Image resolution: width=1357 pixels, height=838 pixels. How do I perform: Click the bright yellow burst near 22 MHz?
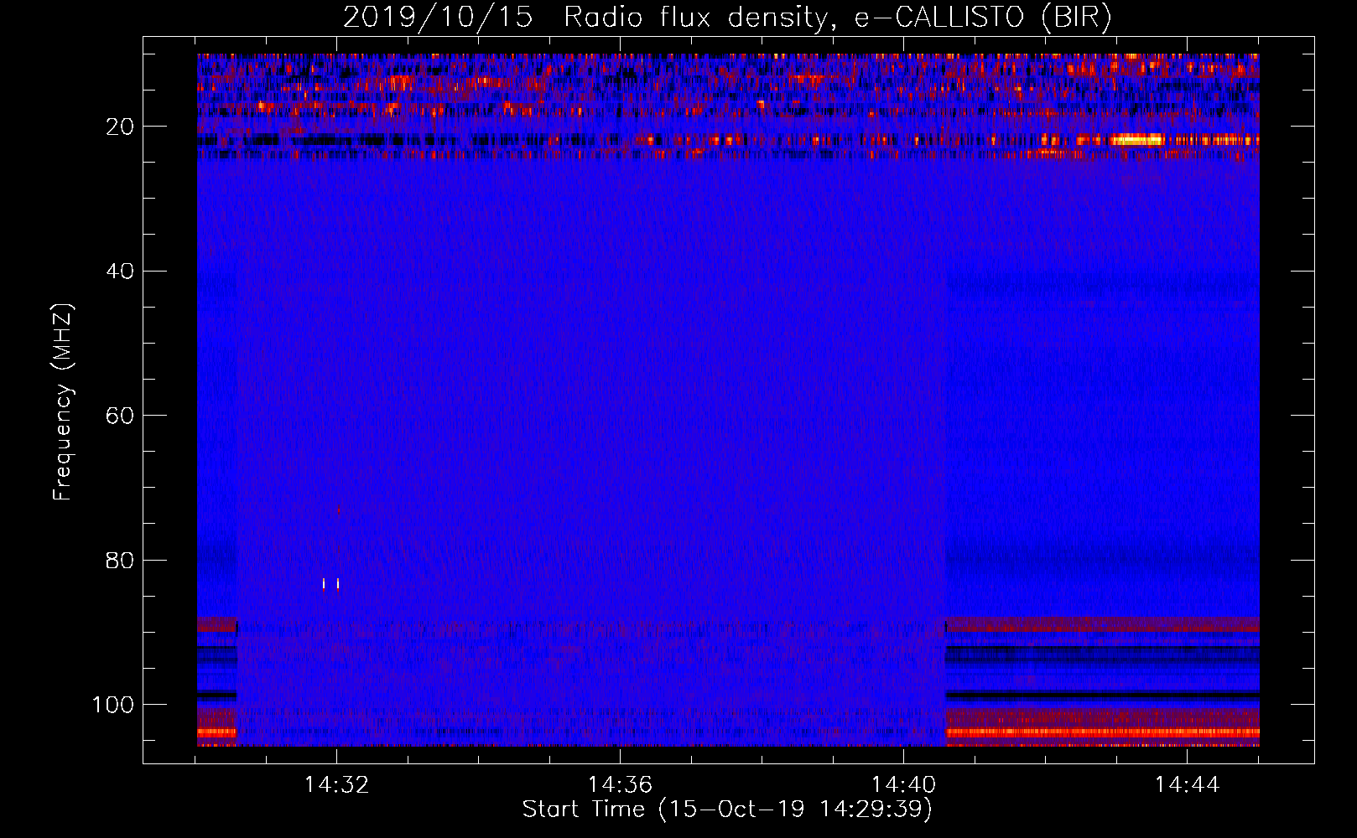point(1136,140)
